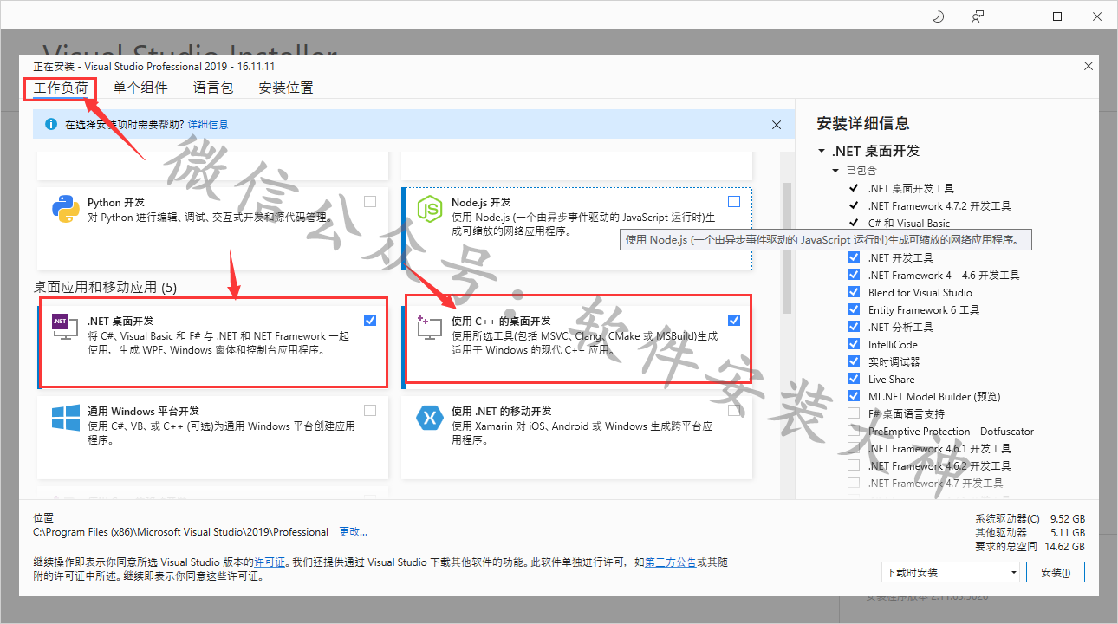
Task: Open the 许可证 license link
Action: [x=270, y=562]
